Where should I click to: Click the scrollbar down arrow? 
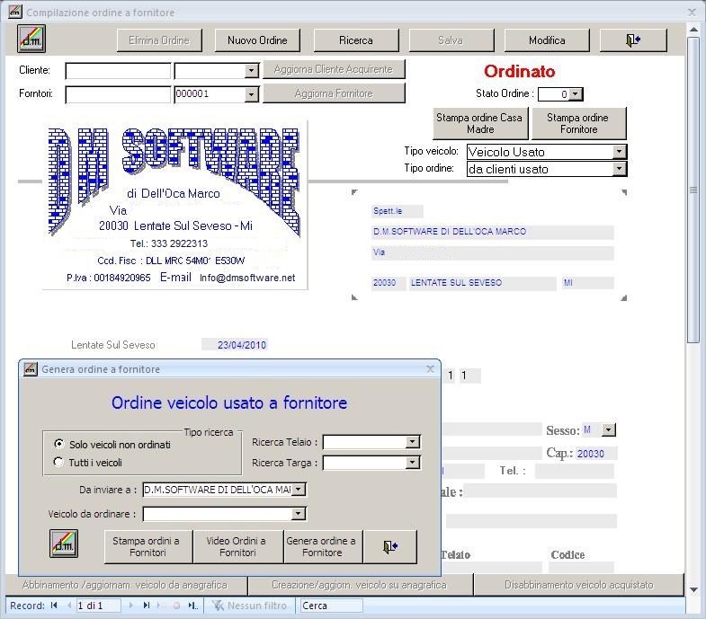(693, 589)
